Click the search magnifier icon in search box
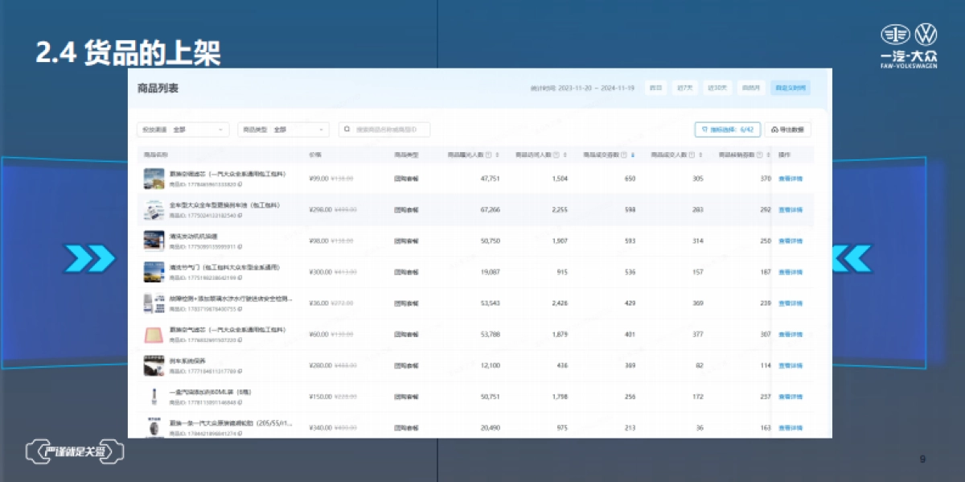 (347, 130)
